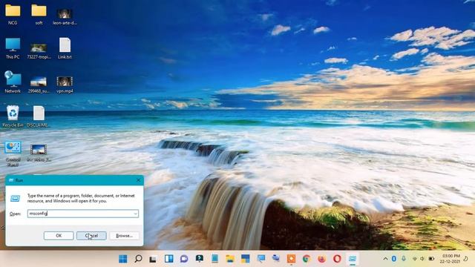This screenshot has height=267, width=475.
Task: Open Task View on the taskbar
Action: [154, 259]
